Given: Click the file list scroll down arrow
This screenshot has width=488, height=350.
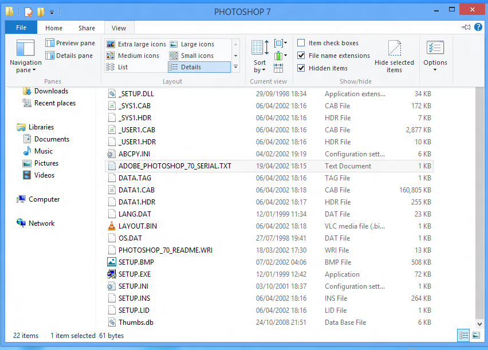Looking at the screenshot, I should [x=479, y=324].
